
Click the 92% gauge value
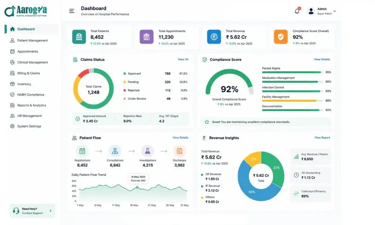229,89
